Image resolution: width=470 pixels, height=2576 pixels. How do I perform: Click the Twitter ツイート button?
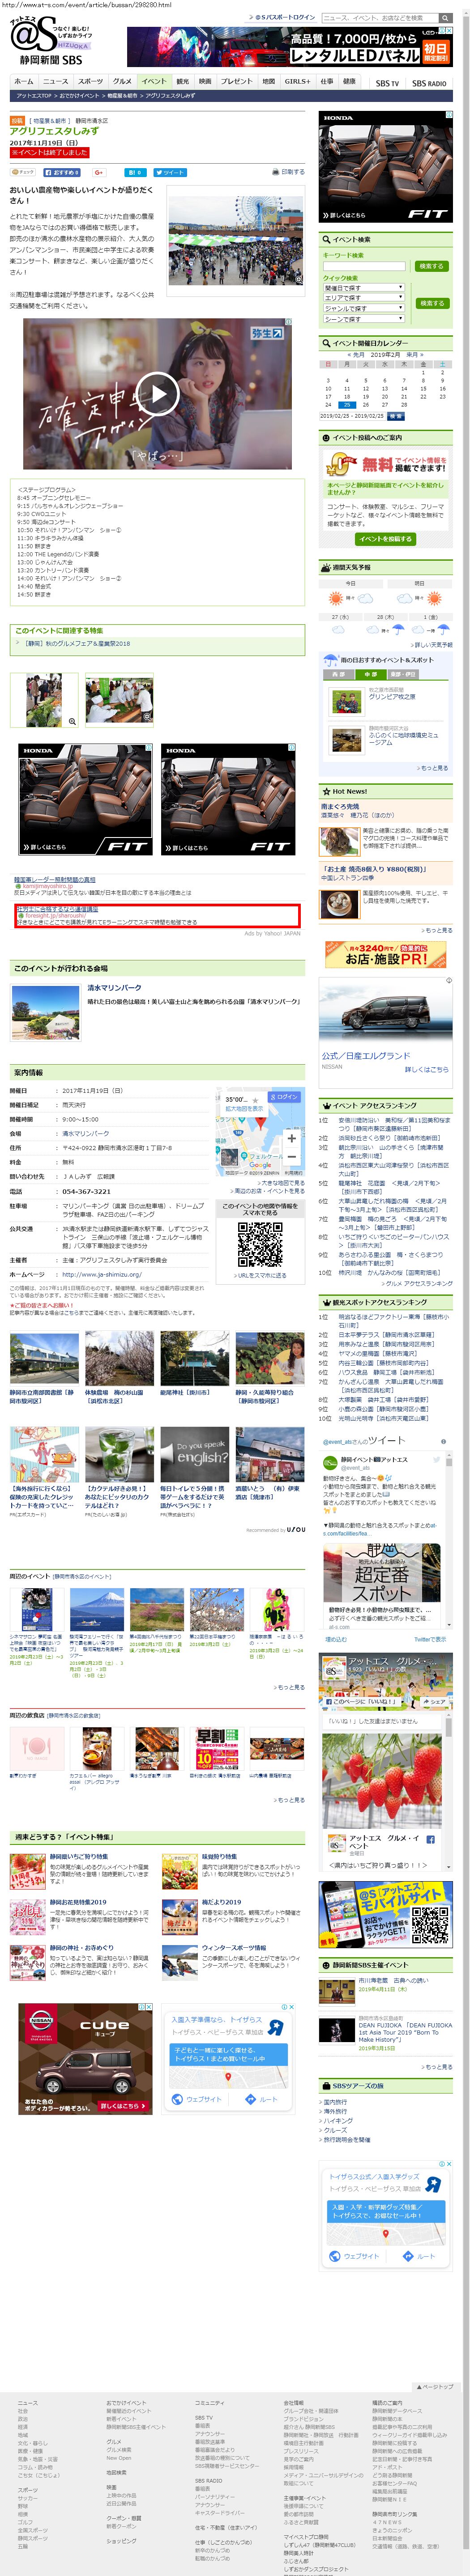tap(170, 172)
